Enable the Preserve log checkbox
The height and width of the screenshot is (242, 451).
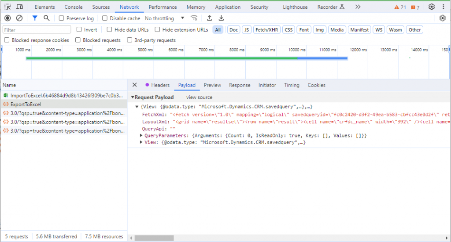pyautogui.click(x=61, y=18)
